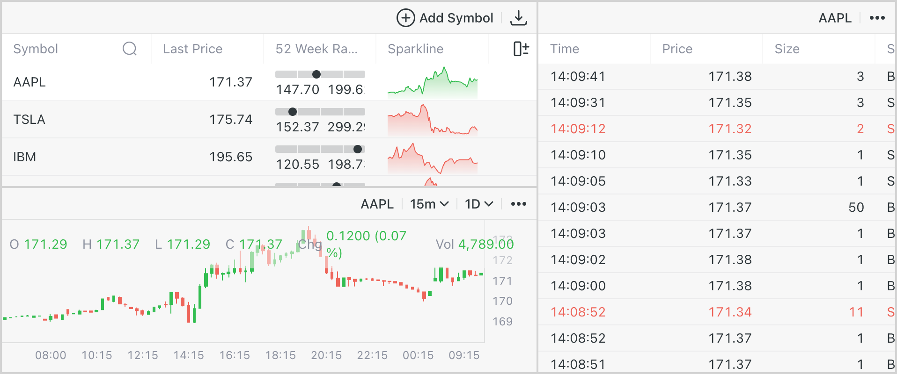Viewport: 897px width, 374px height.
Task: Click red 14:08:52 trade price 171.34
Action: tap(730, 312)
